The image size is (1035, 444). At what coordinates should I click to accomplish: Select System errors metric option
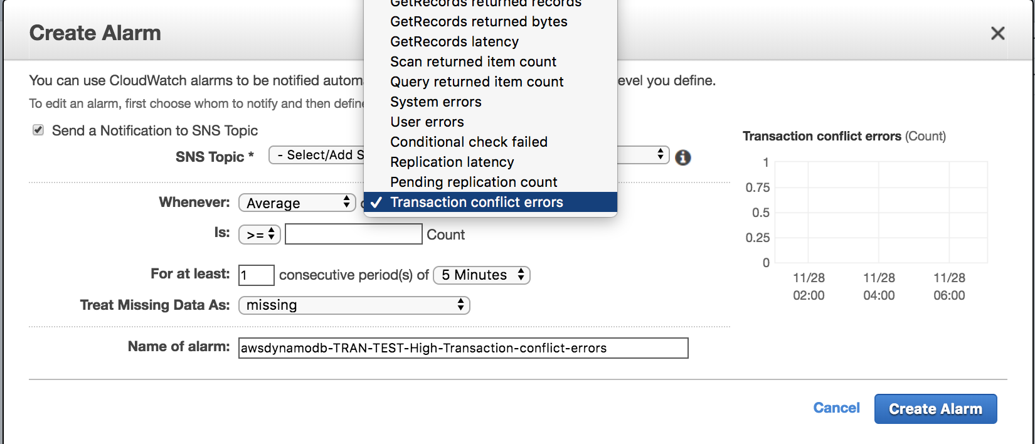[x=436, y=102]
